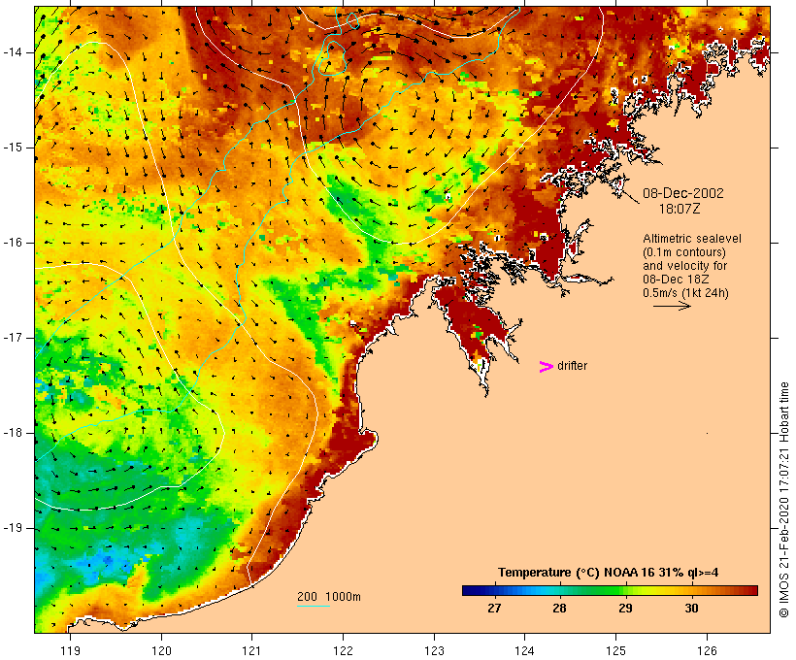Image resolution: width=796 pixels, height=660 pixels.
Task: Click the "Temperature (°C) NOAA 16 31% ql>=4" title
Action: pos(609,573)
